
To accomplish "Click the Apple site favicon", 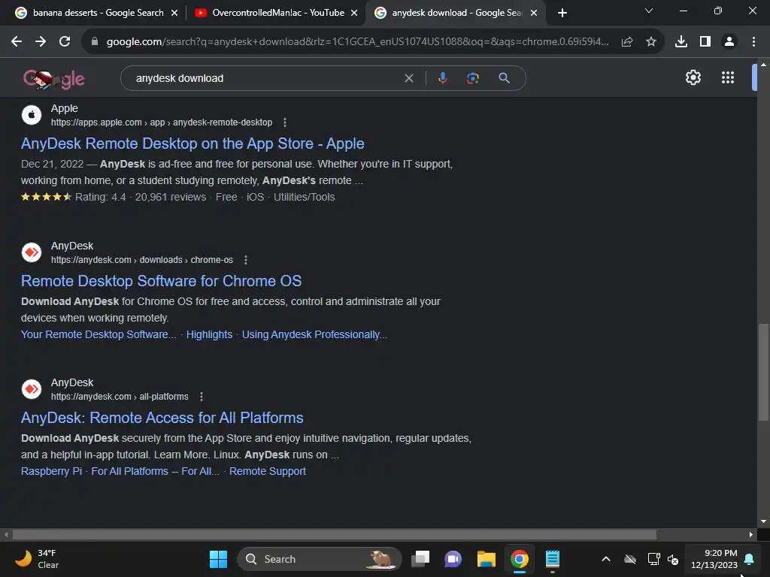I will point(32,115).
